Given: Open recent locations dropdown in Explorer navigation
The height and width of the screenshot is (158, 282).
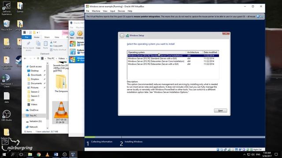Looking at the screenshot, I should (34, 58).
